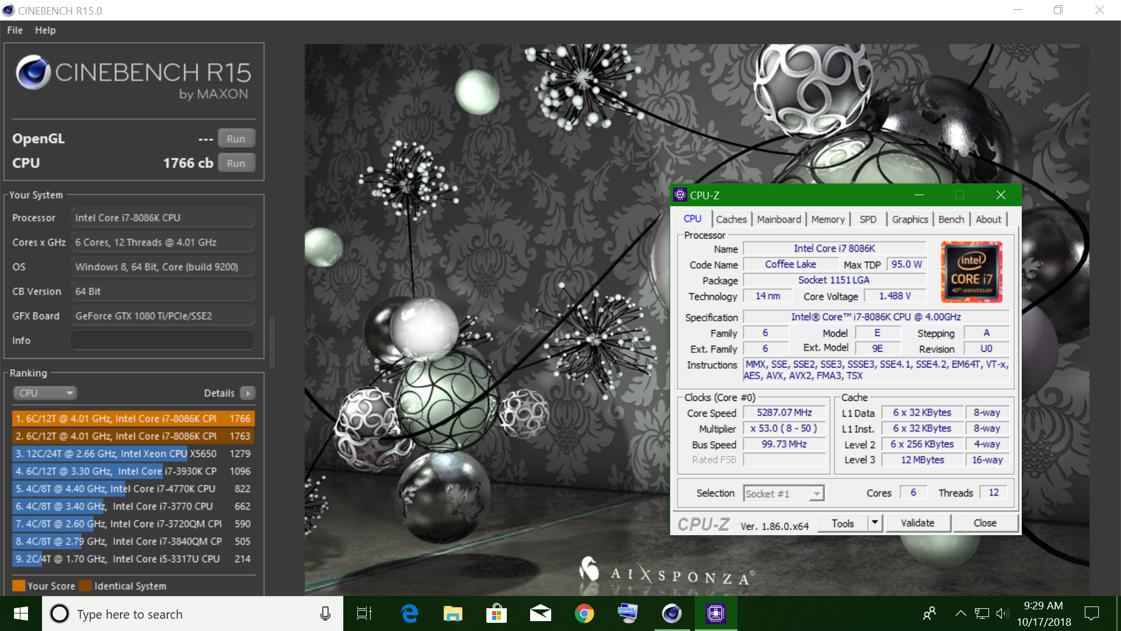Select ranking row i7-4770K
Viewport: 1121px width, 631px height.
(133, 488)
